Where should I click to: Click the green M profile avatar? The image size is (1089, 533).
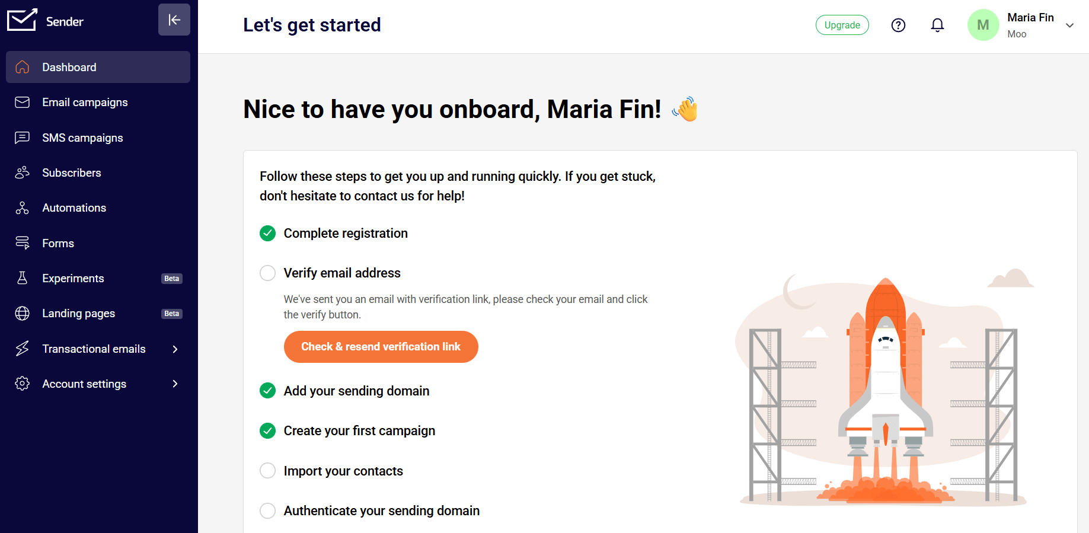pos(983,25)
